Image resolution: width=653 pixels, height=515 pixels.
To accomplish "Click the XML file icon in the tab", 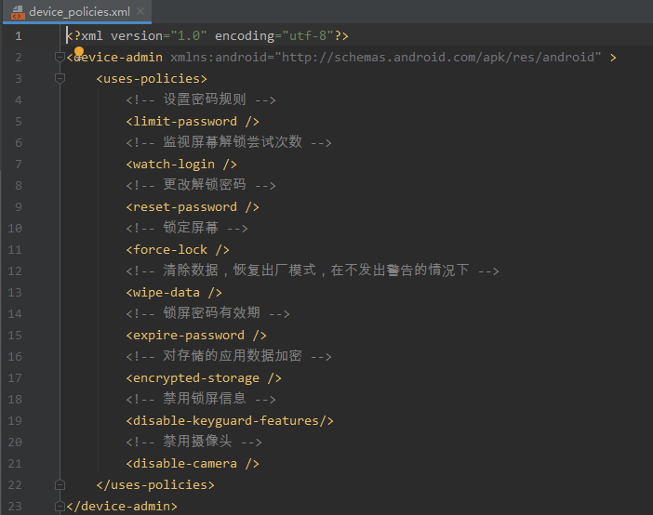I will coord(18,12).
